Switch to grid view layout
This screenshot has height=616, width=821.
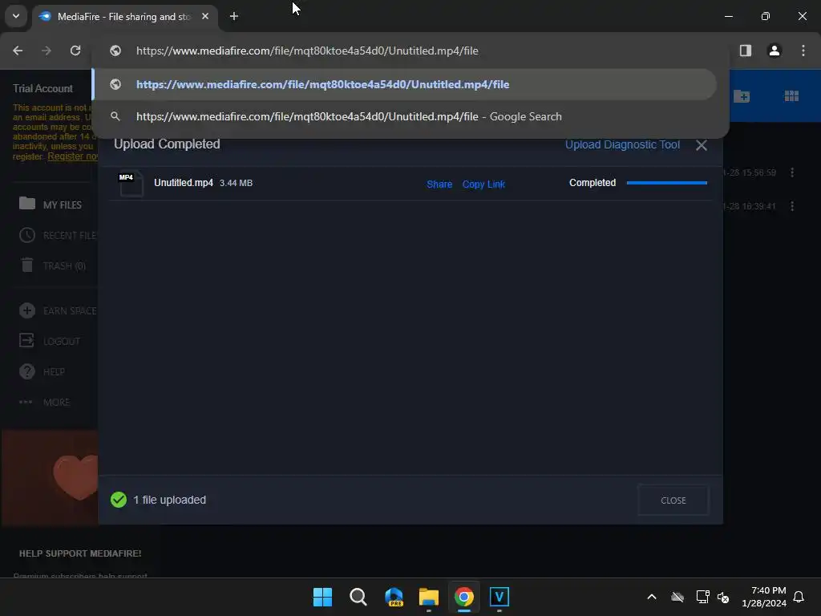pos(791,96)
